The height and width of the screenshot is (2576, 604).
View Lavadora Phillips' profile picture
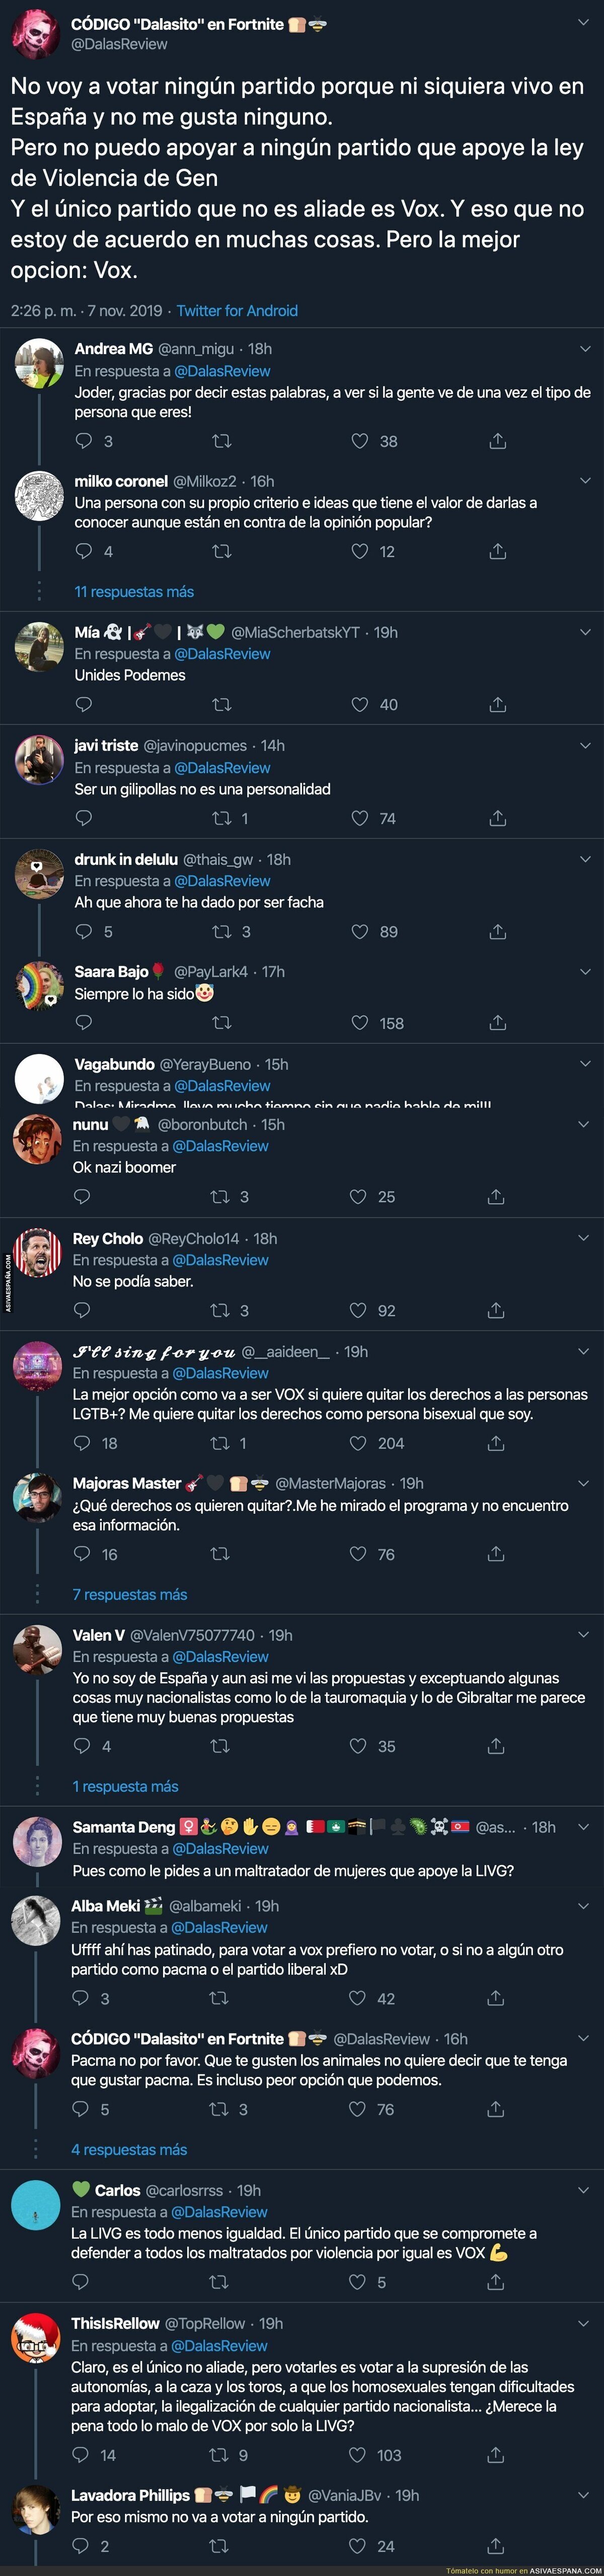click(x=36, y=2508)
